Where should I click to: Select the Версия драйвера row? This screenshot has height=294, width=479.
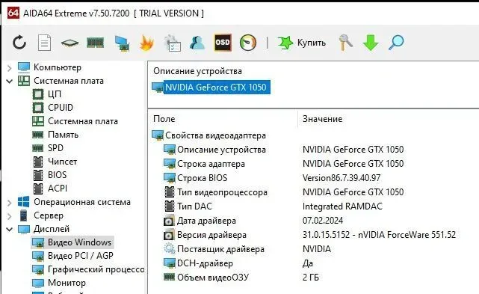point(211,235)
